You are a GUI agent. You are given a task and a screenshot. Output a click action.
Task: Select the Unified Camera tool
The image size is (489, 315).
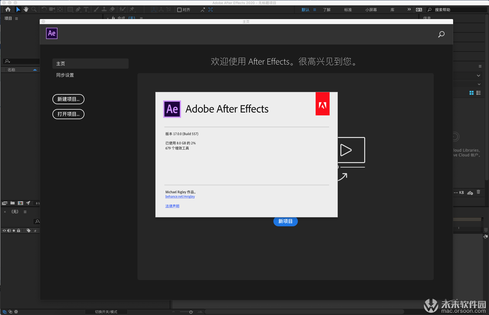[52, 10]
